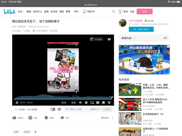Open recommended video 无可救药的孩子（3） thumbnail

click(x=130, y=119)
